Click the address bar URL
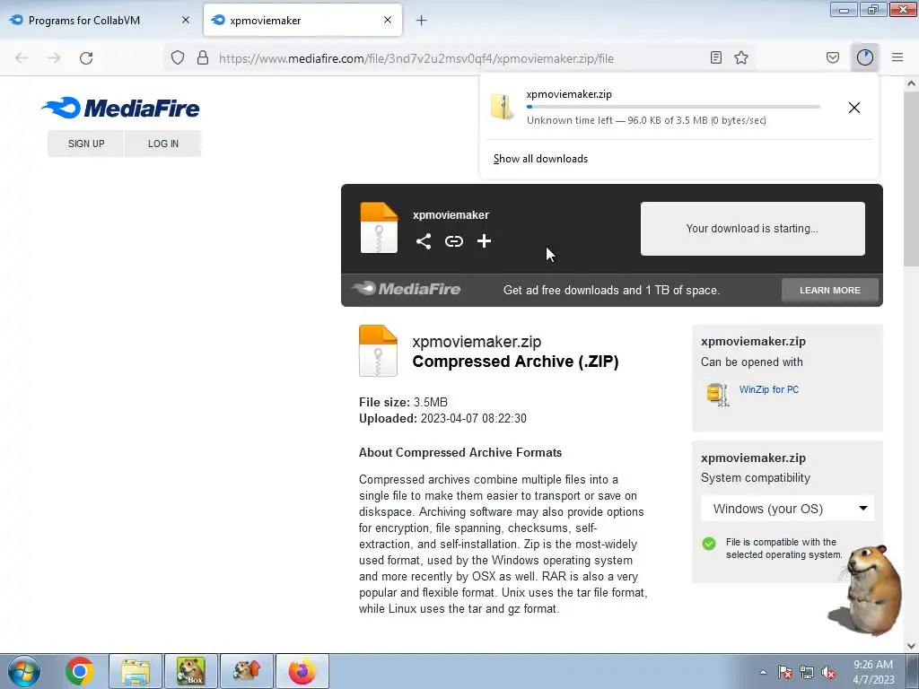The width and height of the screenshot is (919, 689). coord(416,58)
